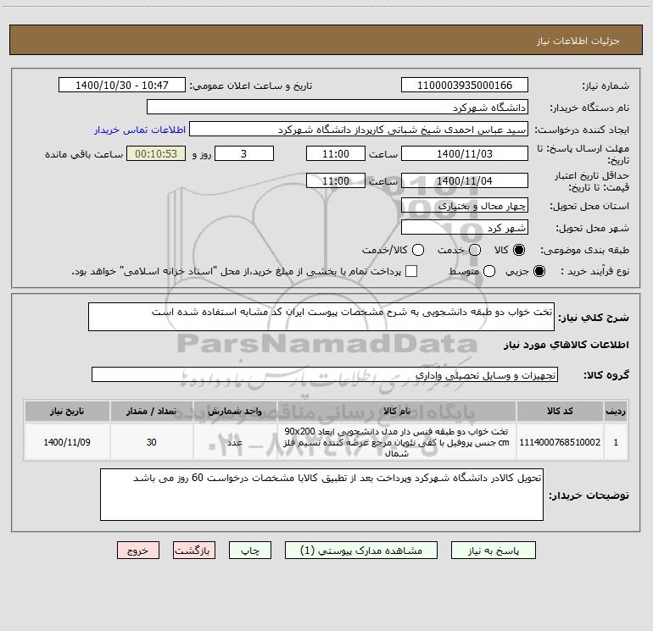Click the توضیحات خریدار text area
Viewport: 653px width, 631px height.
tap(321, 495)
